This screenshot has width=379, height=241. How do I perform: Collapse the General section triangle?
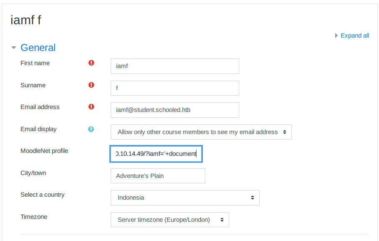click(x=14, y=48)
